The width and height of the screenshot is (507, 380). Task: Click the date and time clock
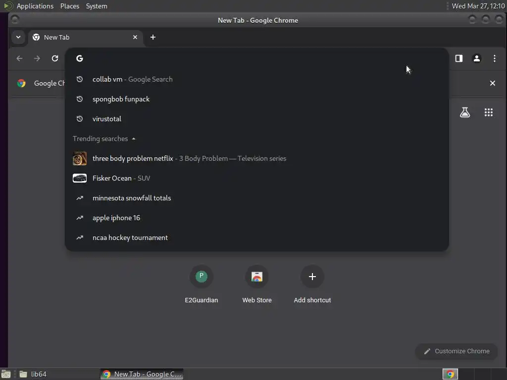point(478,6)
